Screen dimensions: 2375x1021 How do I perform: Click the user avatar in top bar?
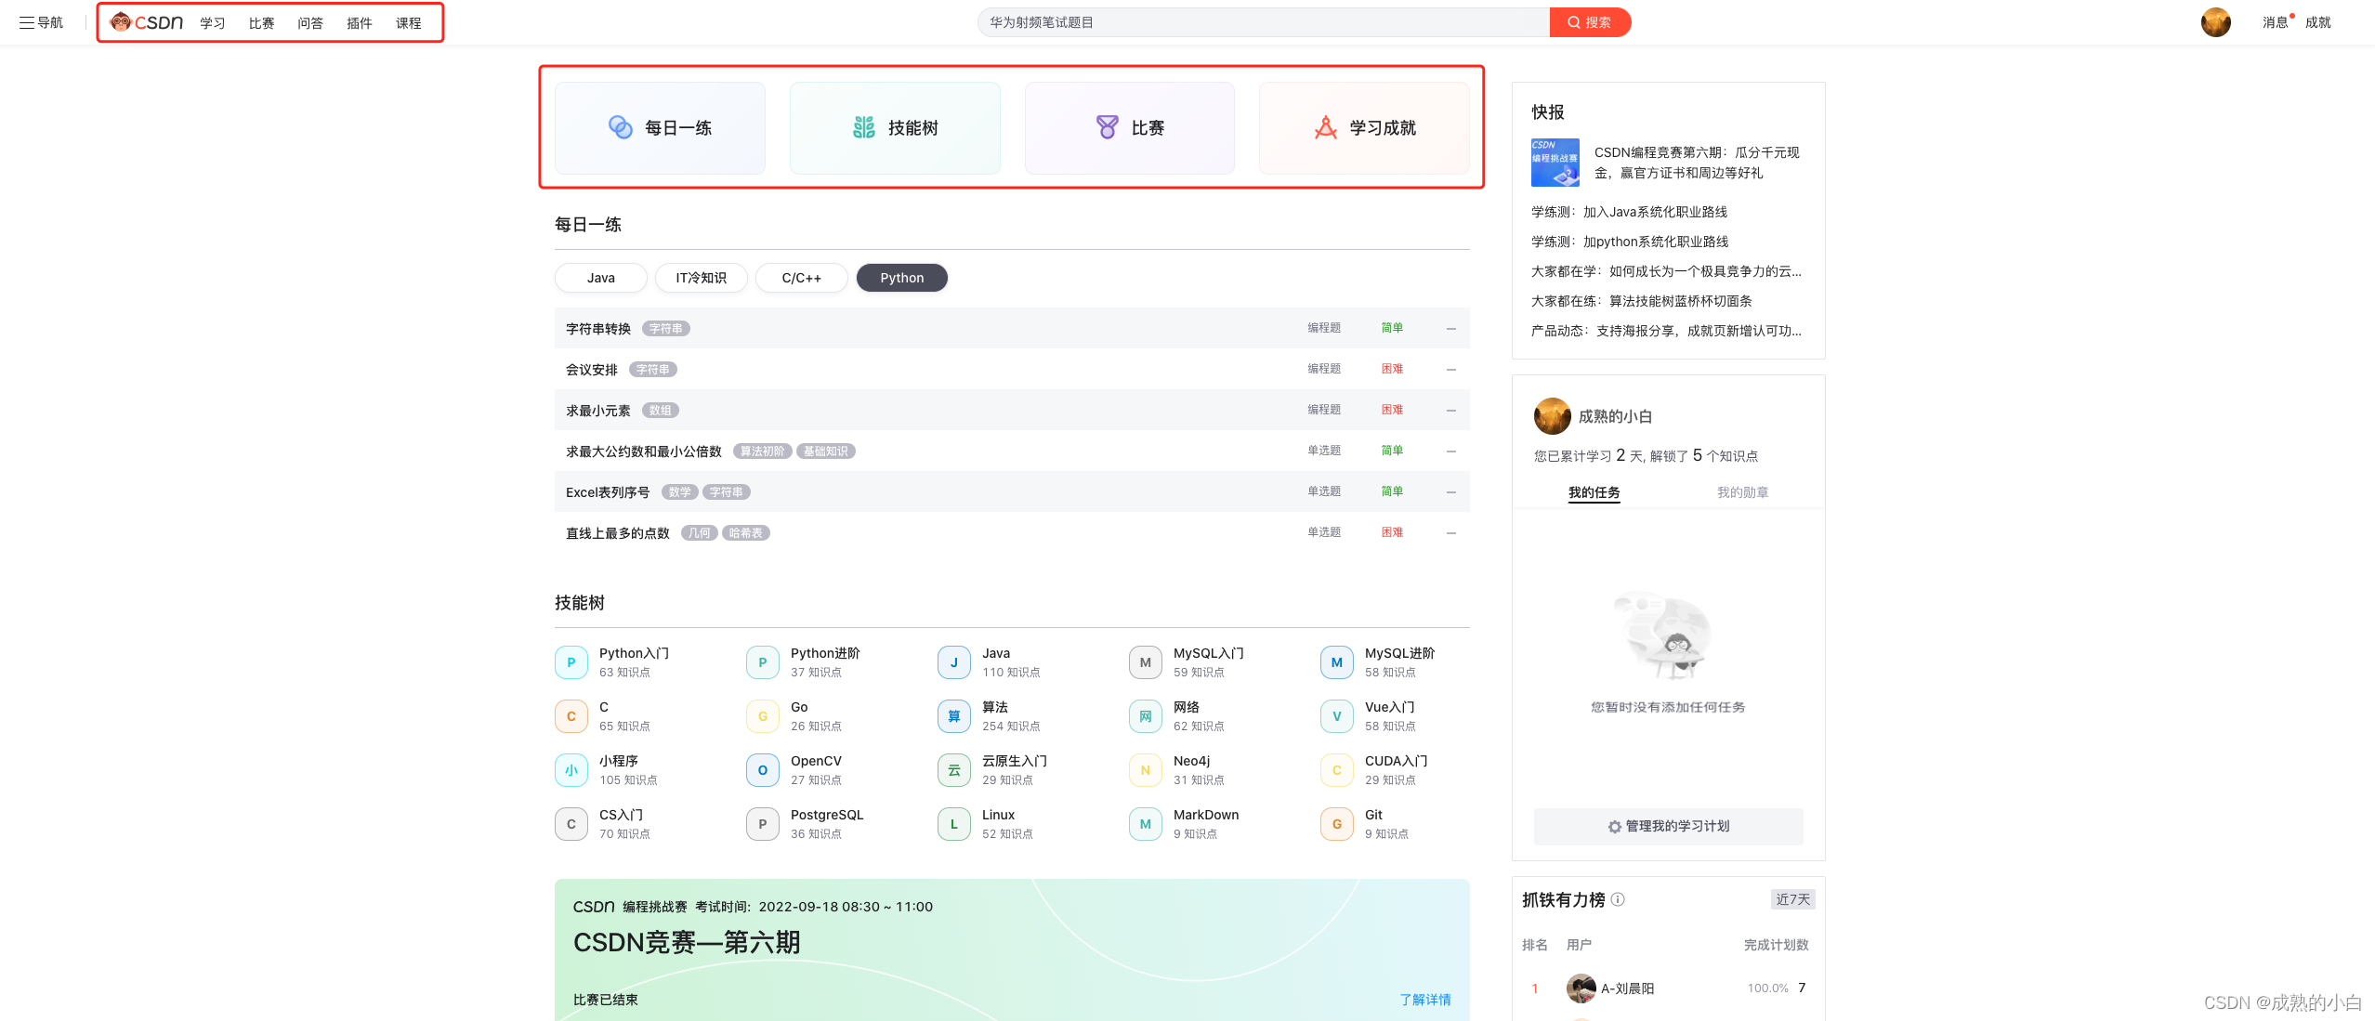coord(2215,22)
